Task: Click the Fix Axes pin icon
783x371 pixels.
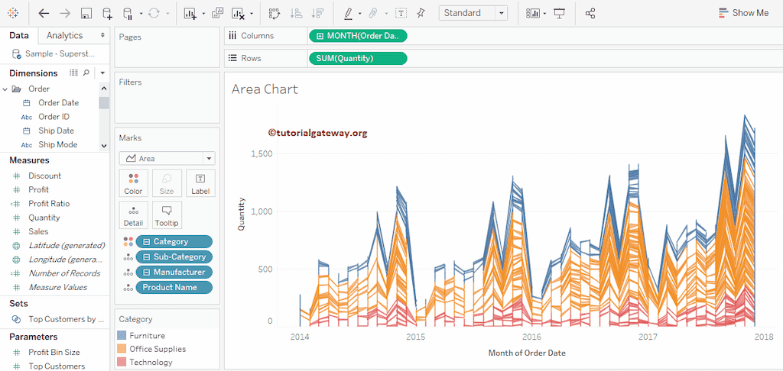Action: pyautogui.click(x=421, y=13)
